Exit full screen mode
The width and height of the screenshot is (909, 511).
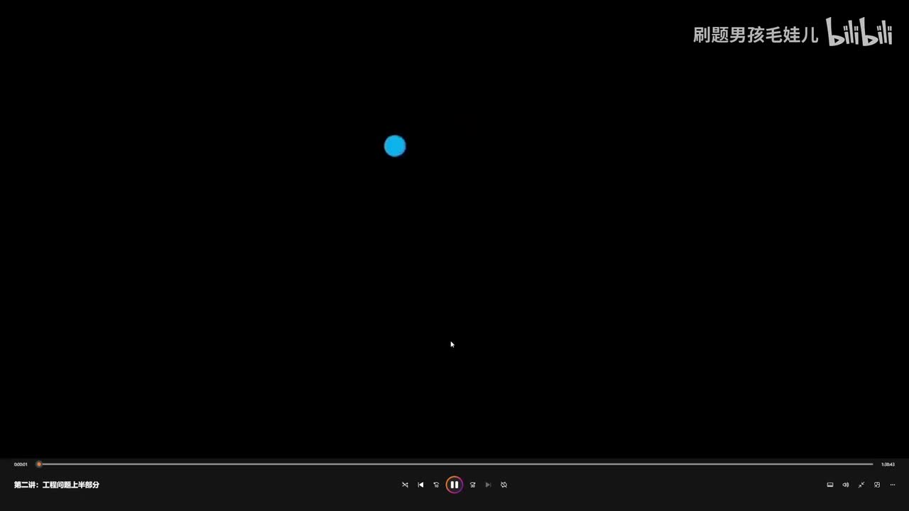[x=861, y=485]
